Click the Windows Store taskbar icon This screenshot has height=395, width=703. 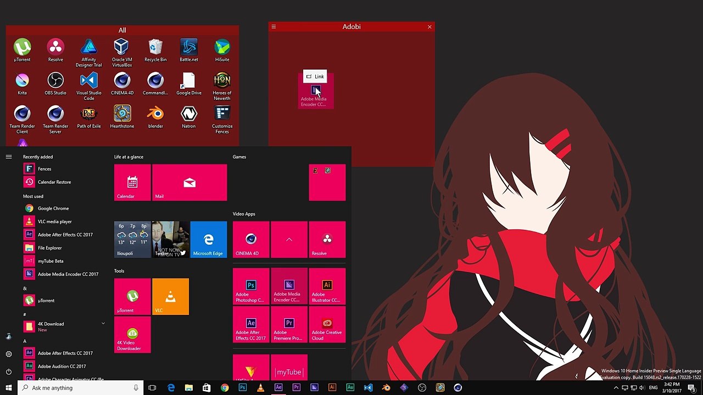coord(207,388)
